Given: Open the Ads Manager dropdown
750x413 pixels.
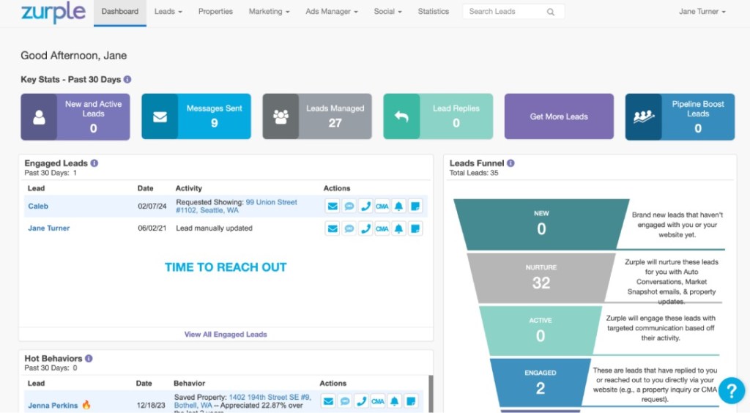Looking at the screenshot, I should (x=331, y=12).
